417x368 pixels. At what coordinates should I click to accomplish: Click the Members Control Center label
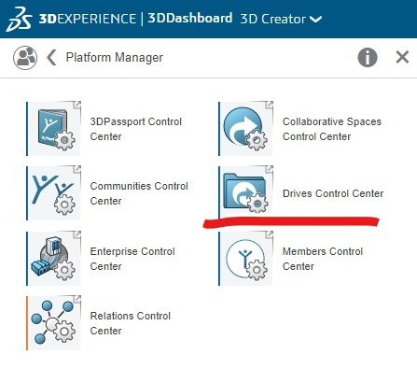323,259
